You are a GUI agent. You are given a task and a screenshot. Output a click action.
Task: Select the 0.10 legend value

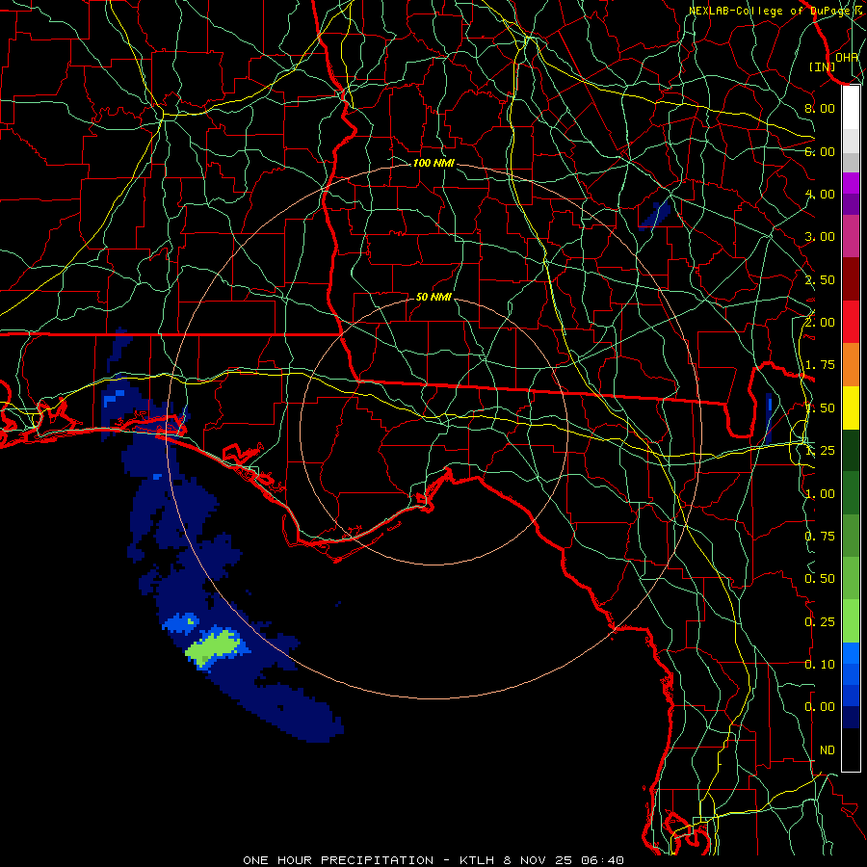[820, 665]
